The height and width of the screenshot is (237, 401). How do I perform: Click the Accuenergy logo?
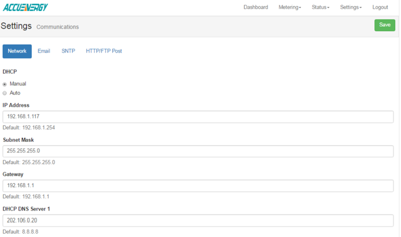(x=25, y=7)
